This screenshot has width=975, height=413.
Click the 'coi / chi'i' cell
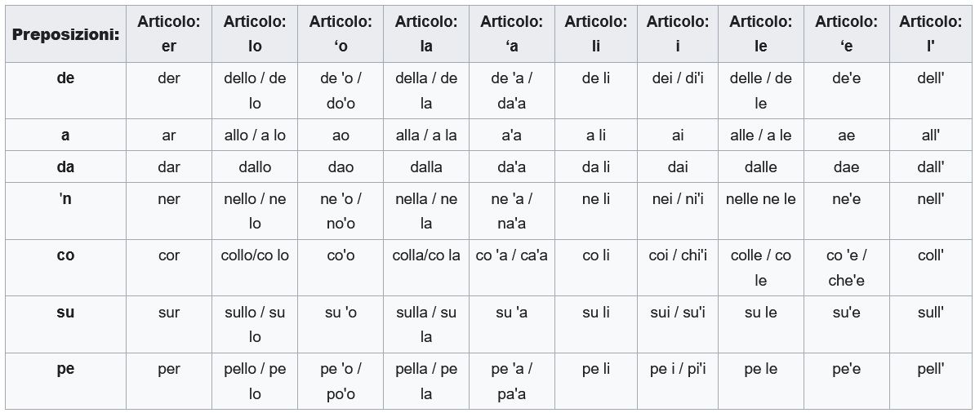click(678, 268)
